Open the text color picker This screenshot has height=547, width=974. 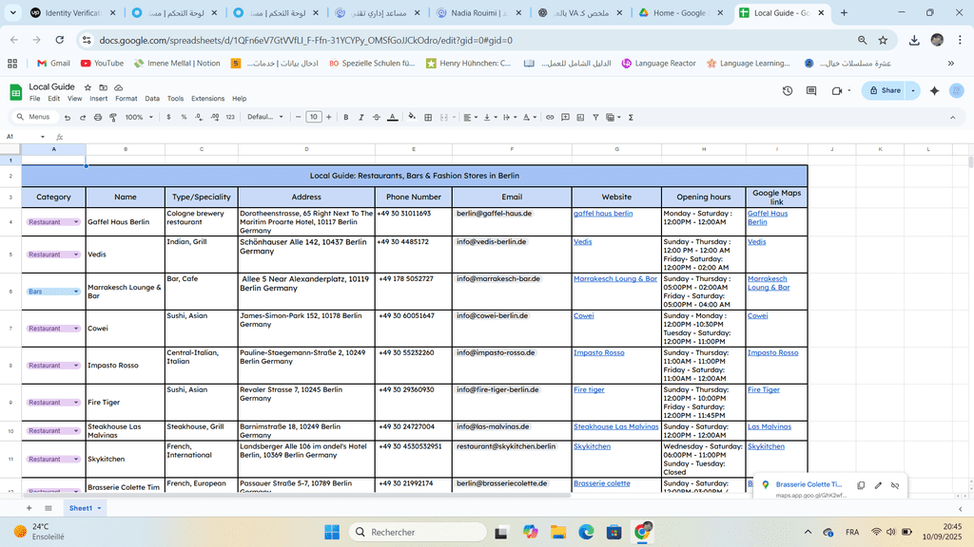click(393, 117)
